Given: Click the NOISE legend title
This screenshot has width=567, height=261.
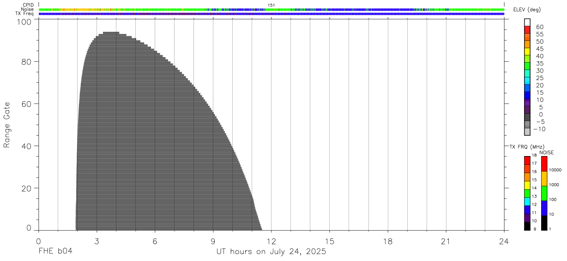Looking at the screenshot, I should 546,152.
